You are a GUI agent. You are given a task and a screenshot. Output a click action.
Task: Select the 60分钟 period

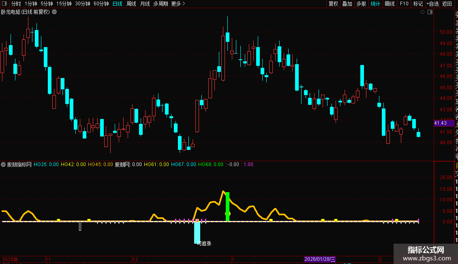[x=101, y=4]
